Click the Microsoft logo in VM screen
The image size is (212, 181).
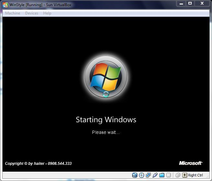point(191,163)
